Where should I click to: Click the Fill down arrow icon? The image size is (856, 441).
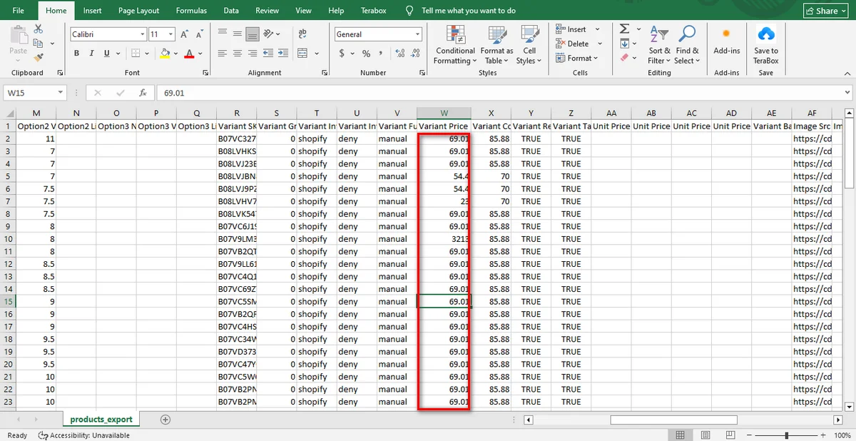[x=624, y=43]
